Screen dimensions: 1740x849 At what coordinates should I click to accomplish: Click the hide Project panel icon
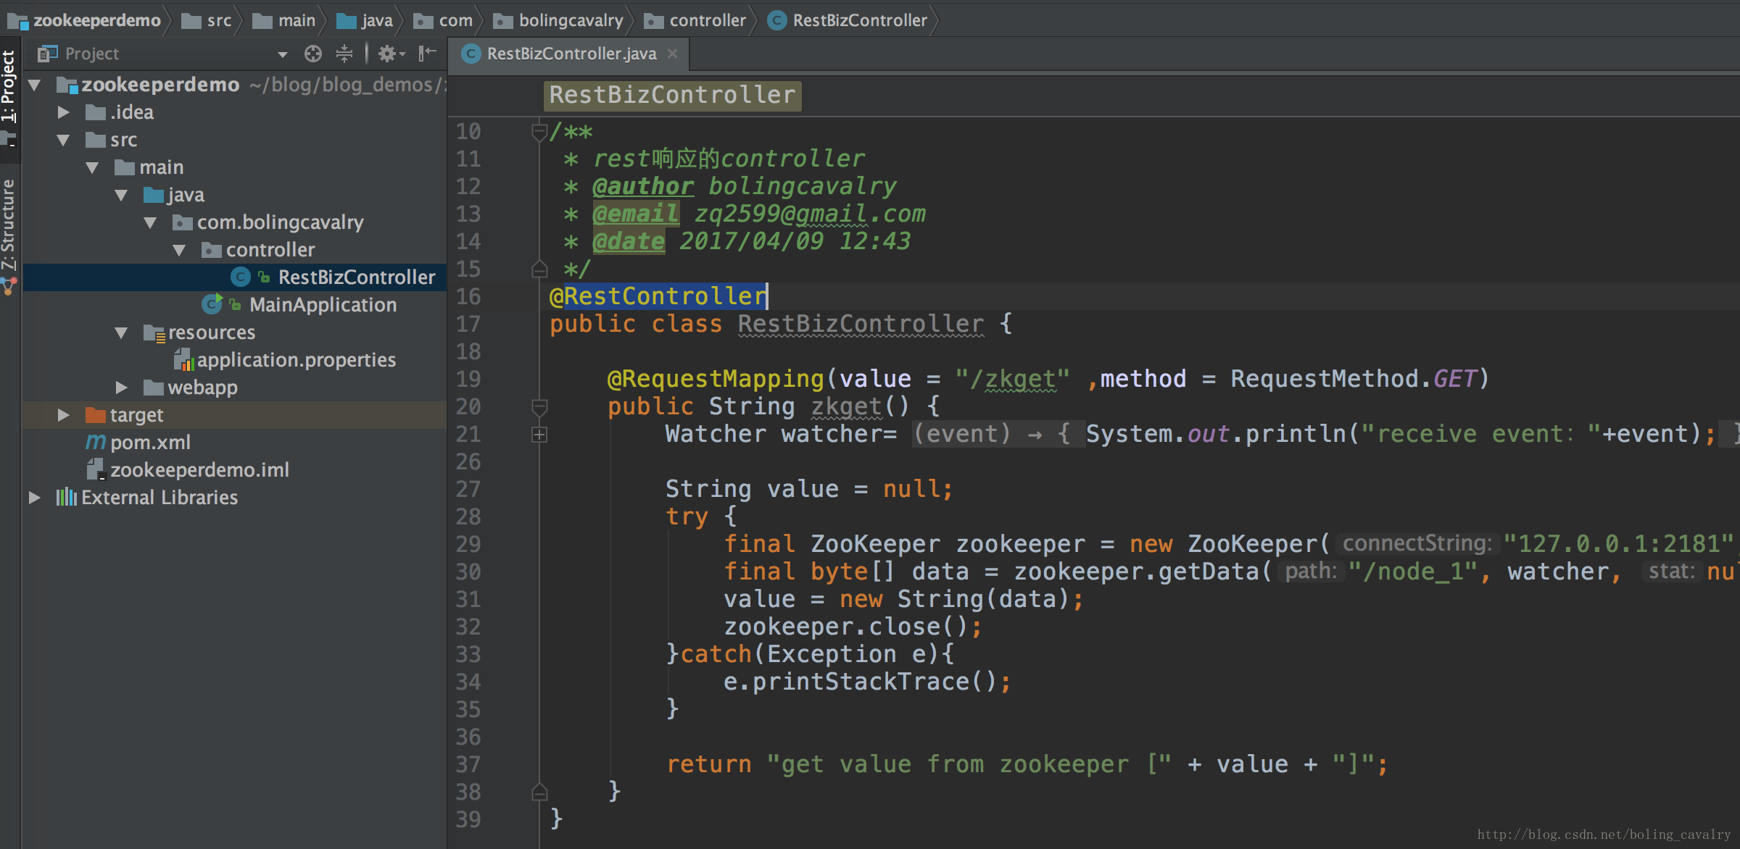pos(428,53)
